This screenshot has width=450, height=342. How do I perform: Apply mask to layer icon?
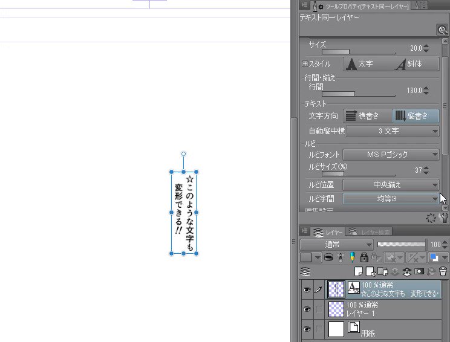[x=431, y=271]
